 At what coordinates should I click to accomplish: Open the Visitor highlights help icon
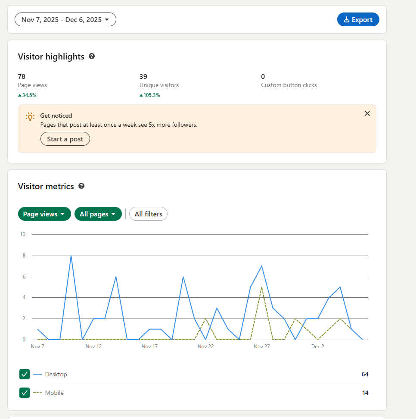92,56
